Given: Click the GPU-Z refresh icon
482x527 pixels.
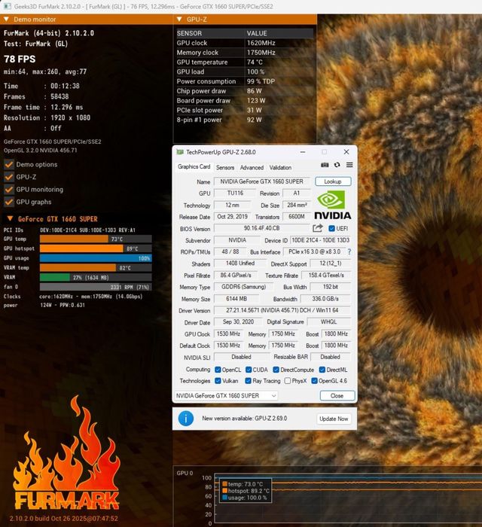Looking at the screenshot, I should pyautogui.click(x=337, y=165).
